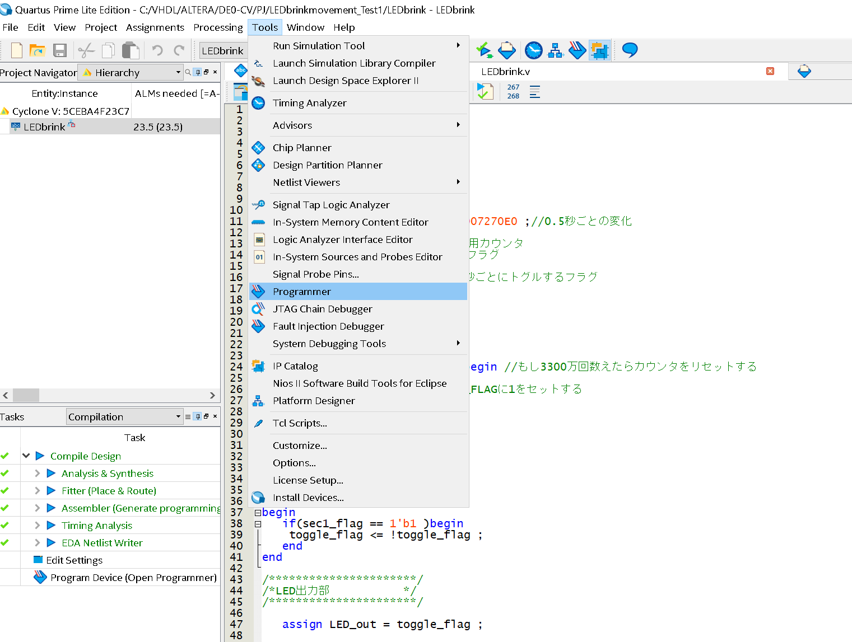Pin the Tasks panel
852x642 pixels.
[x=197, y=416]
